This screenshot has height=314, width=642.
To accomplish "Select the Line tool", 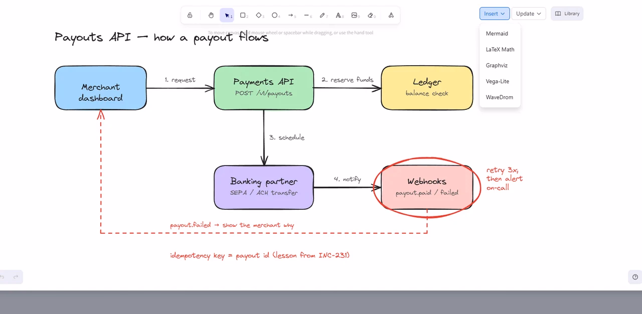I will [x=307, y=16].
